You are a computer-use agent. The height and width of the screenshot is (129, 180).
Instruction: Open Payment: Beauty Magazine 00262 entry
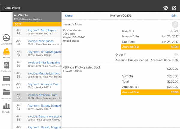(x=37, y=107)
